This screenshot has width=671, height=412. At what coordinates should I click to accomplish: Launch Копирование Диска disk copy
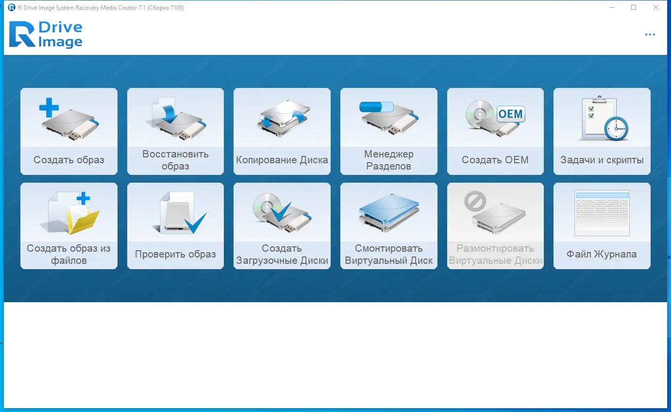[282, 131]
